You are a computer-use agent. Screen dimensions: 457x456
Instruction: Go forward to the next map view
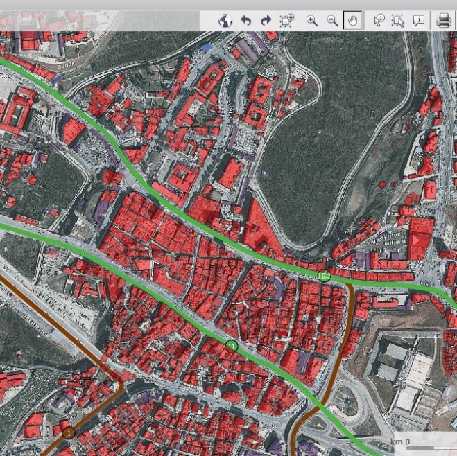click(265, 21)
